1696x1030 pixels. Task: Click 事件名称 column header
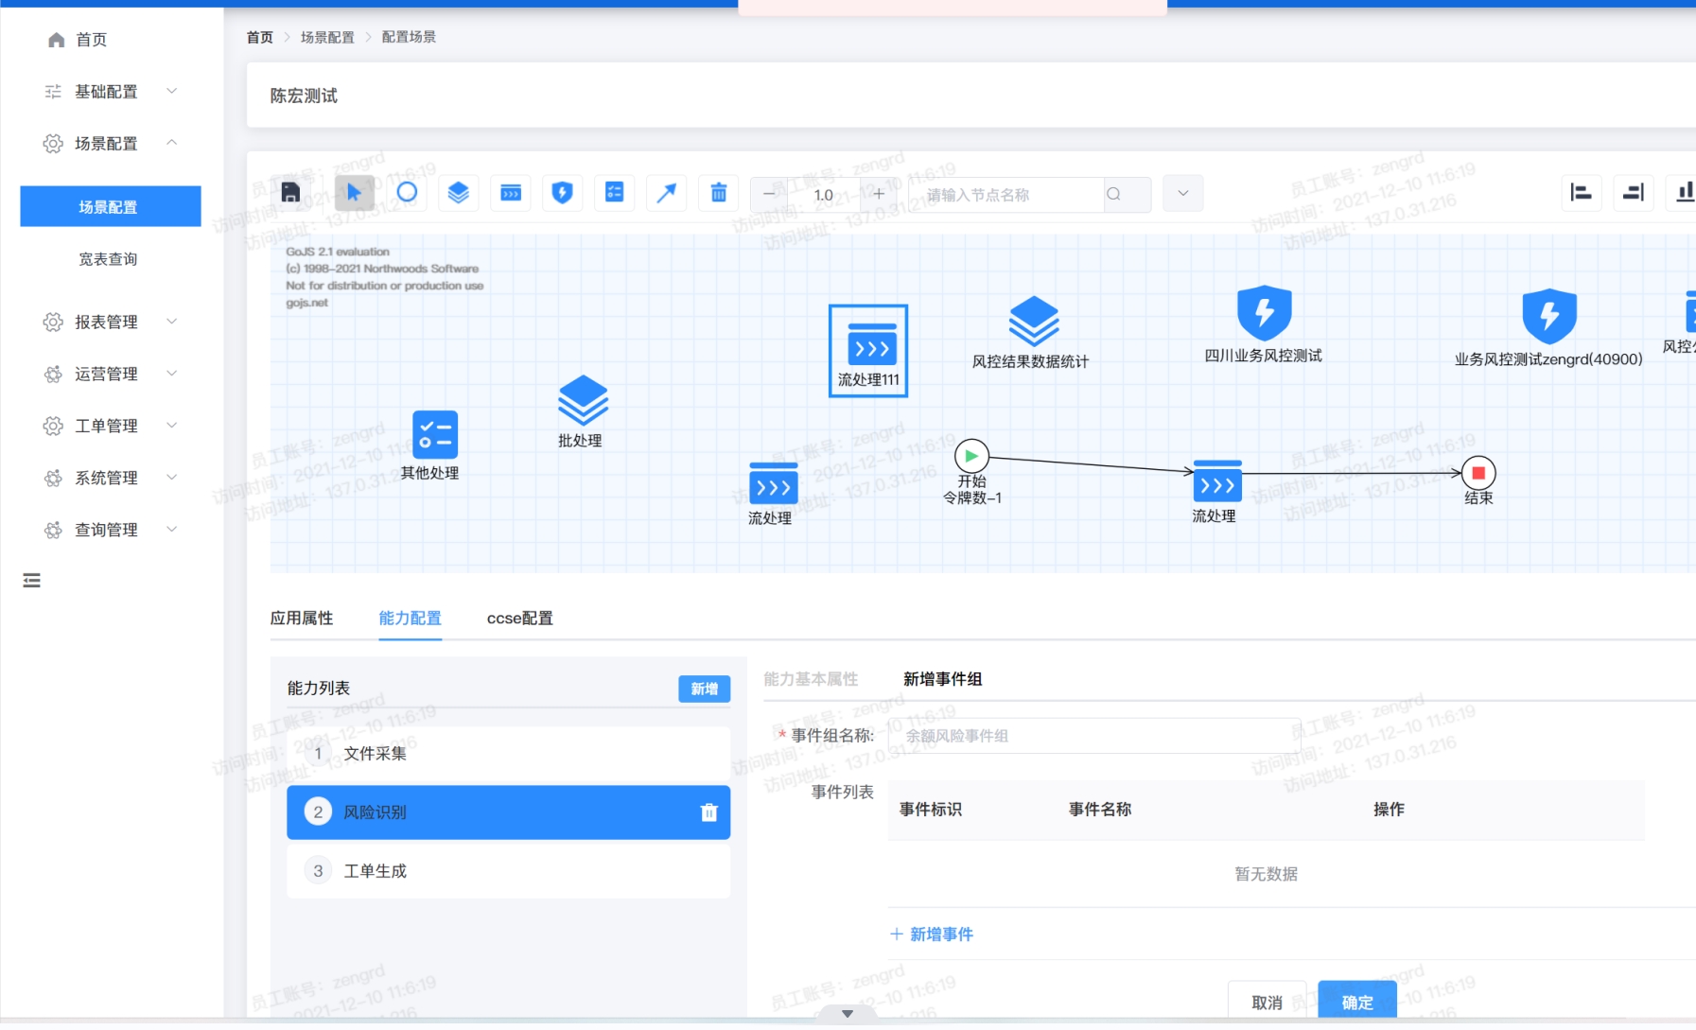coord(1100,810)
